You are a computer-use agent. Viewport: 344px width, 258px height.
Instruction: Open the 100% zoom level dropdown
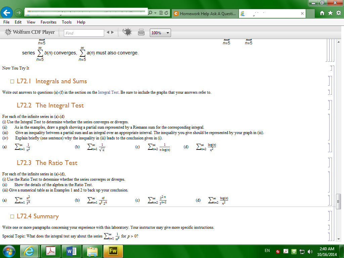pyautogui.click(x=160, y=32)
